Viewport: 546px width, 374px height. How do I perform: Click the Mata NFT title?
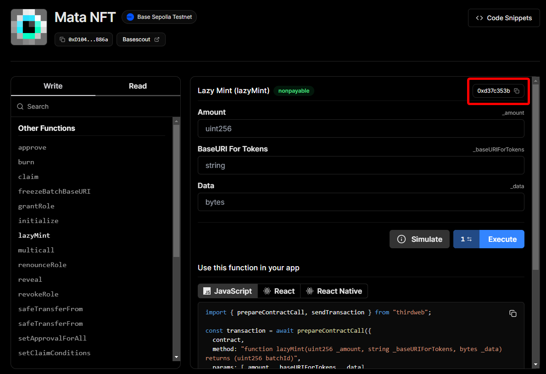pyautogui.click(x=85, y=17)
